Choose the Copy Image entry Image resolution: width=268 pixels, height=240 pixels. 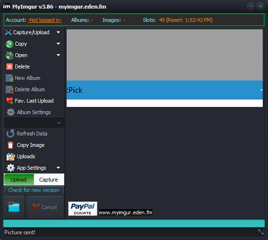tap(30, 145)
